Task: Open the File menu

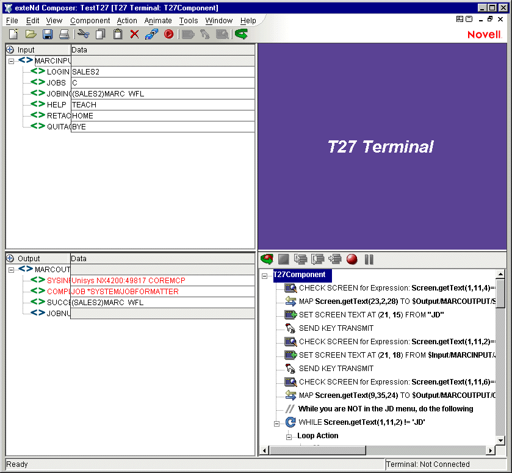Action: click(12, 21)
